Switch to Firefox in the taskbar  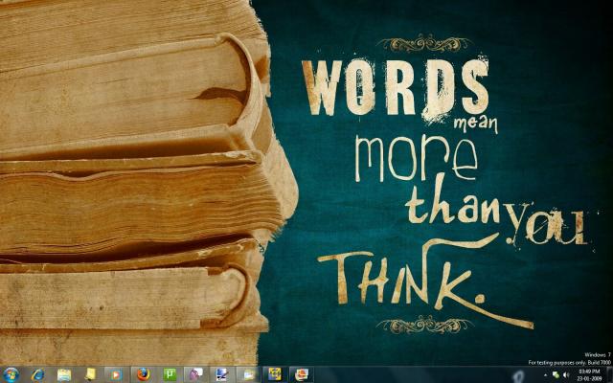(144, 374)
